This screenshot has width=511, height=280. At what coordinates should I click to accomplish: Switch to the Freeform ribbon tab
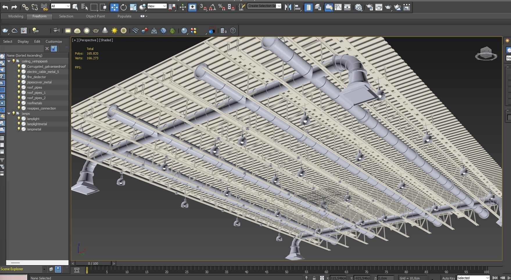40,16
